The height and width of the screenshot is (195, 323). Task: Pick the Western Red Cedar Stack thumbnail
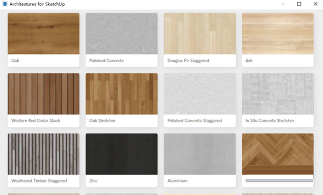pyautogui.click(x=44, y=93)
